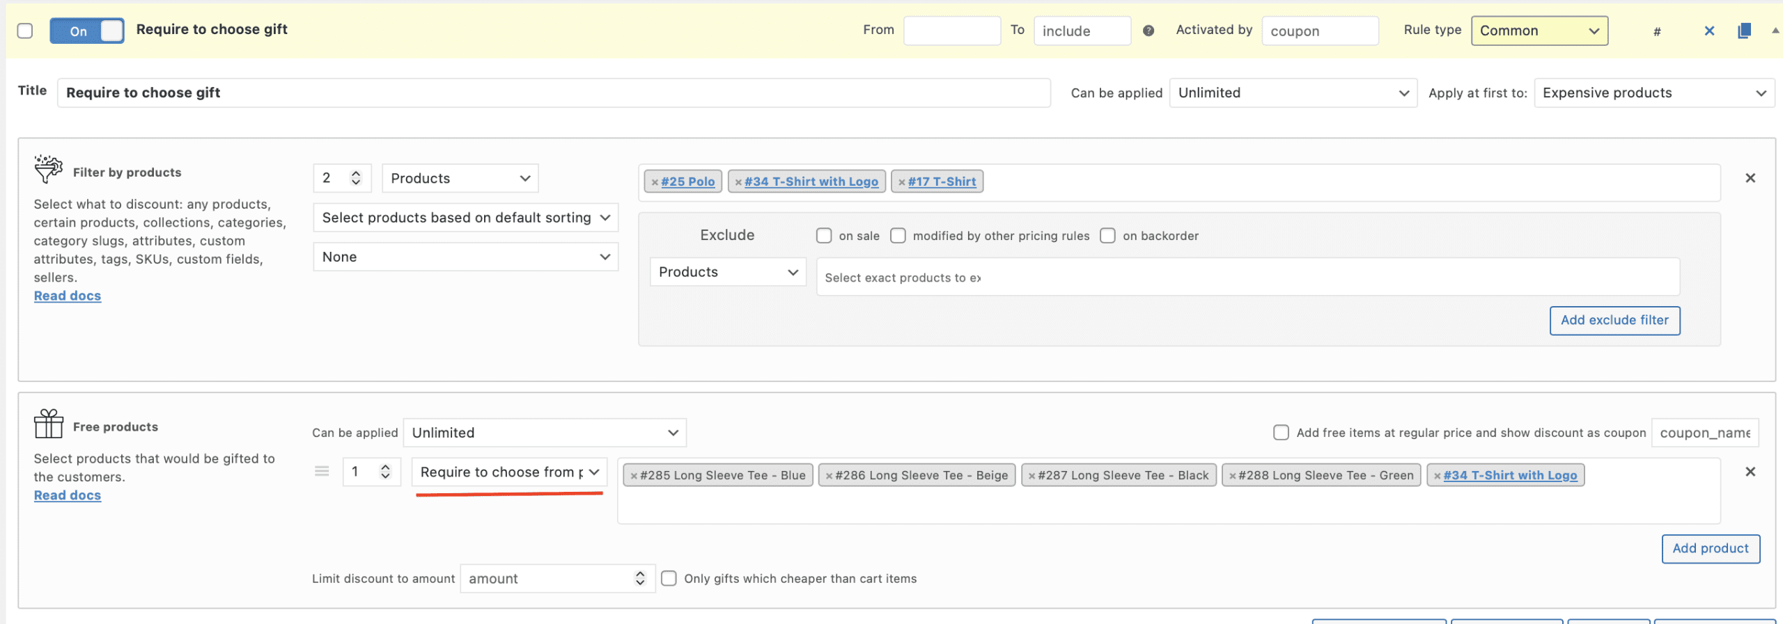
Task: Open Require to choose from dropdown
Action: click(x=509, y=472)
